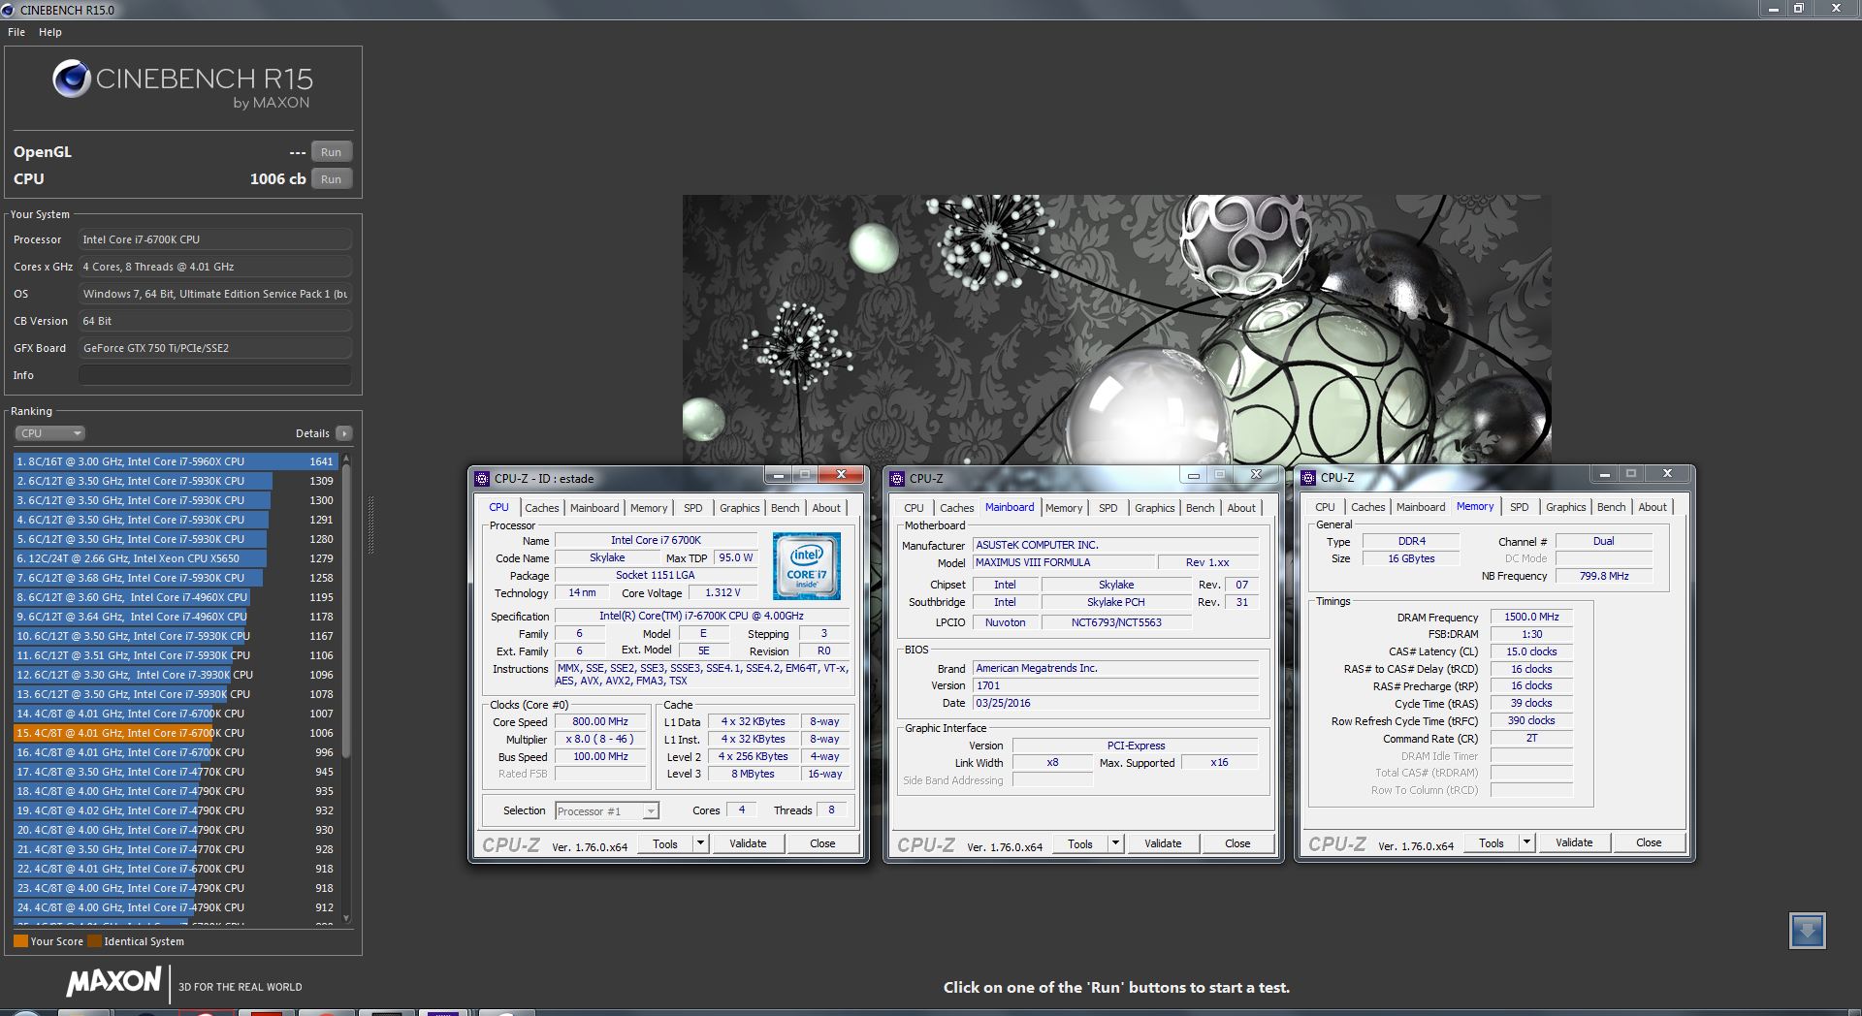This screenshot has height=1016, width=1862.
Task: Open SPD tab in CPU-Z Mainboard window
Action: pos(1108,508)
